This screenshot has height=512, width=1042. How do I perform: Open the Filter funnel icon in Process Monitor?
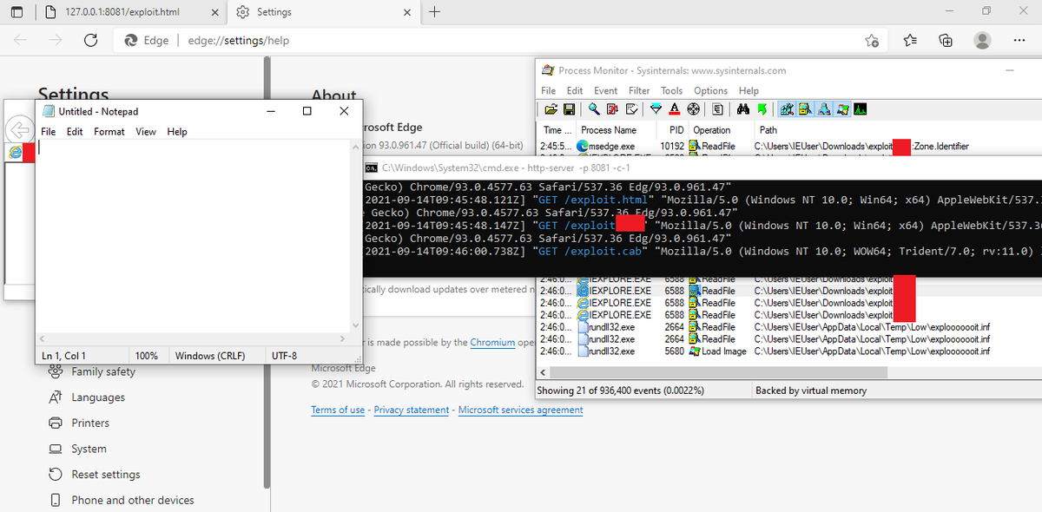pyautogui.click(x=656, y=109)
